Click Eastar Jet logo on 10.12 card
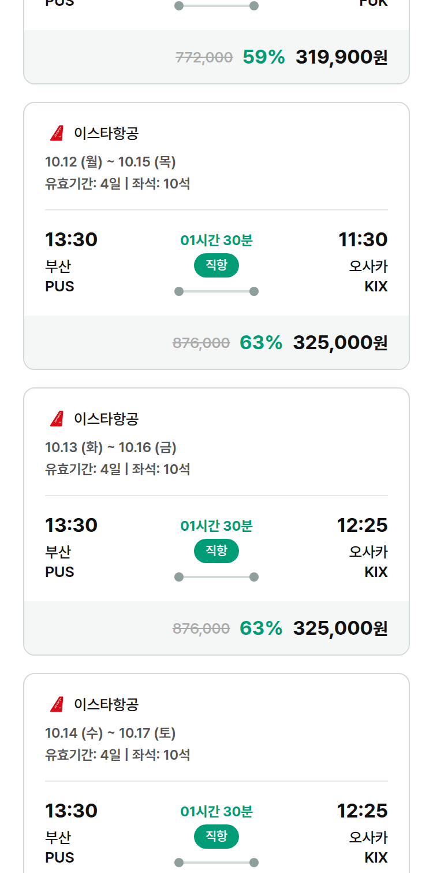 (57, 133)
